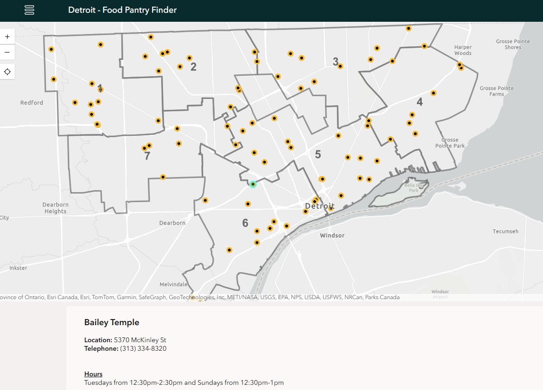
Task: Click the District 6 number label
Action: click(x=245, y=223)
